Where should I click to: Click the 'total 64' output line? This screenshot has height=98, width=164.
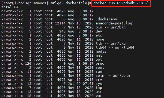point(10,7)
